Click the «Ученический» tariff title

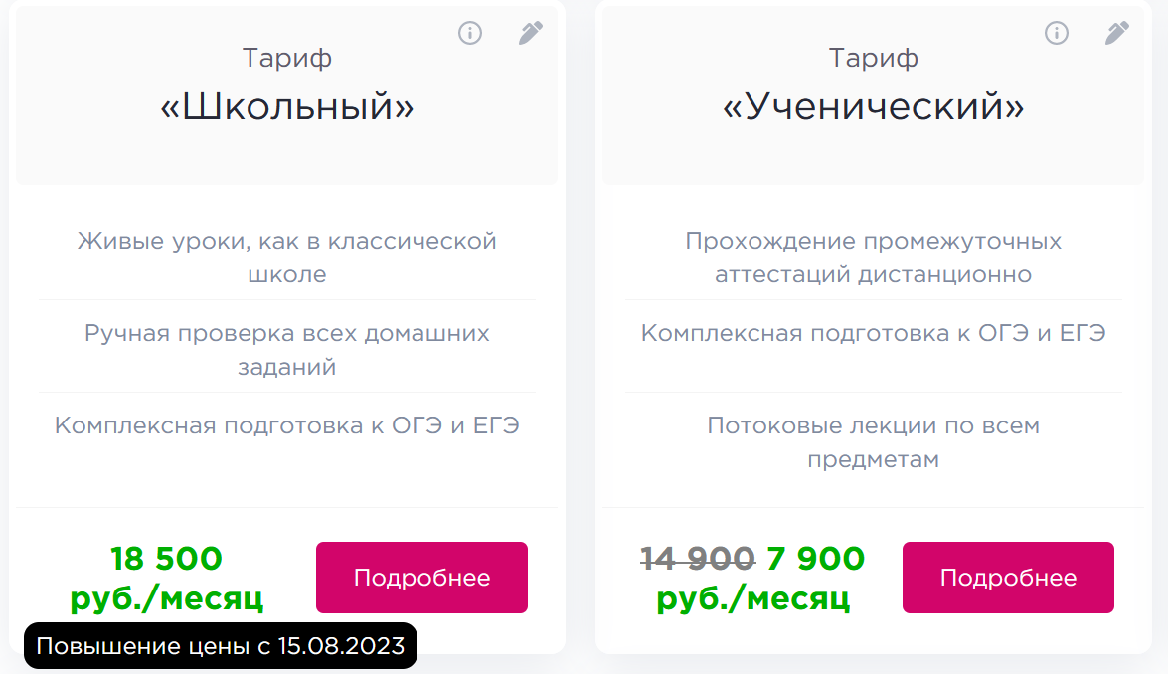click(x=874, y=107)
